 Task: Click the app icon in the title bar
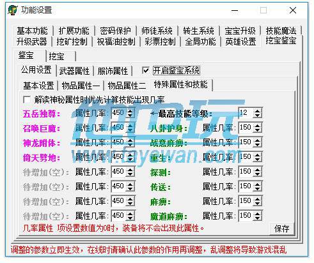tap(13, 10)
